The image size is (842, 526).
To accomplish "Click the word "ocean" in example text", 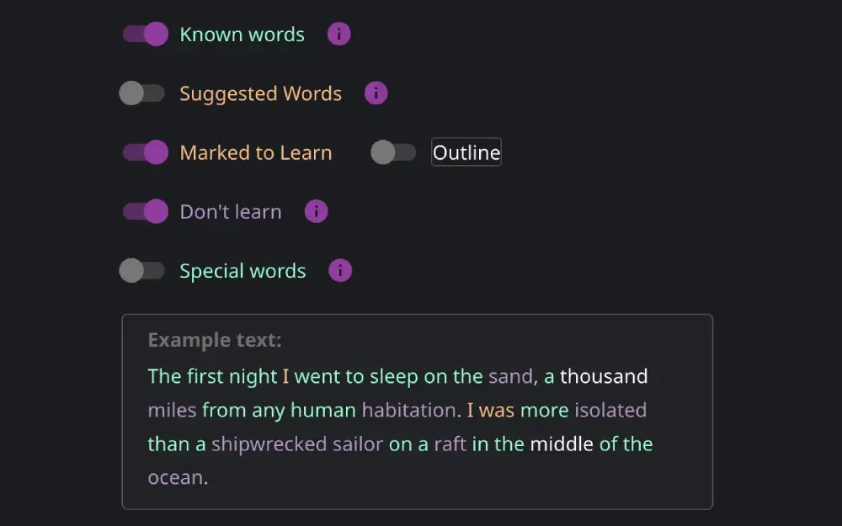I will pos(175,477).
